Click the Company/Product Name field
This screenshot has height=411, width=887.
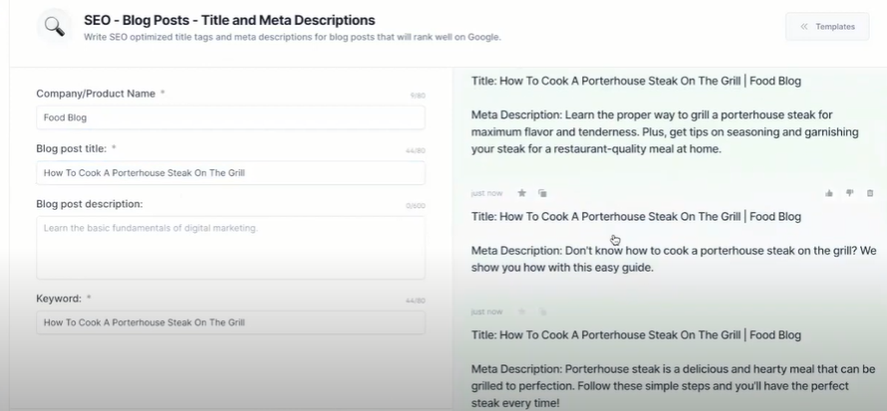[230, 117]
